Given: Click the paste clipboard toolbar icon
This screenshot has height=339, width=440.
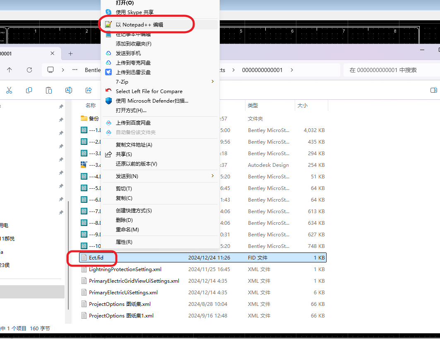Looking at the screenshot, I should [x=49, y=90].
